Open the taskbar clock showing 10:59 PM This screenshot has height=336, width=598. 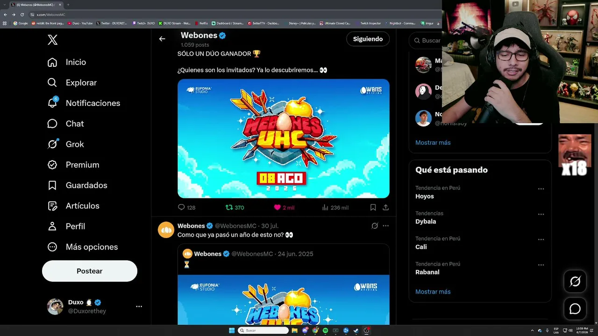pos(582,330)
